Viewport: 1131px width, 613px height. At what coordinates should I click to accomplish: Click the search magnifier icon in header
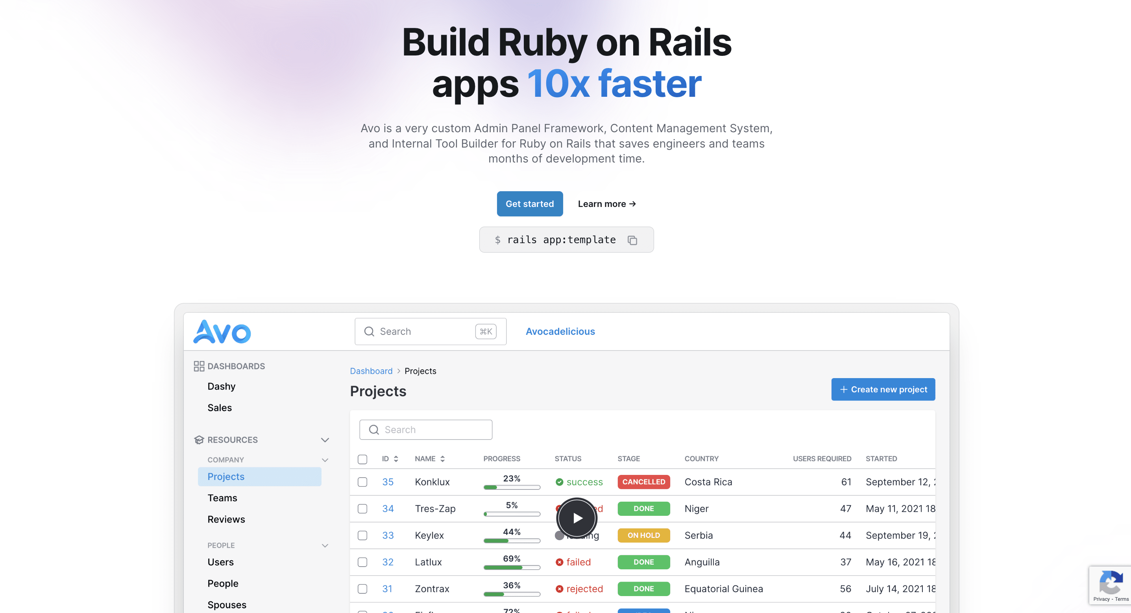pos(369,331)
